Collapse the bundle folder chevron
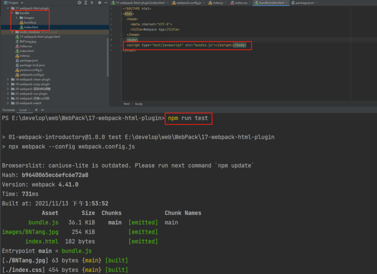Screen dimensions: 377x274 [x=12, y=13]
